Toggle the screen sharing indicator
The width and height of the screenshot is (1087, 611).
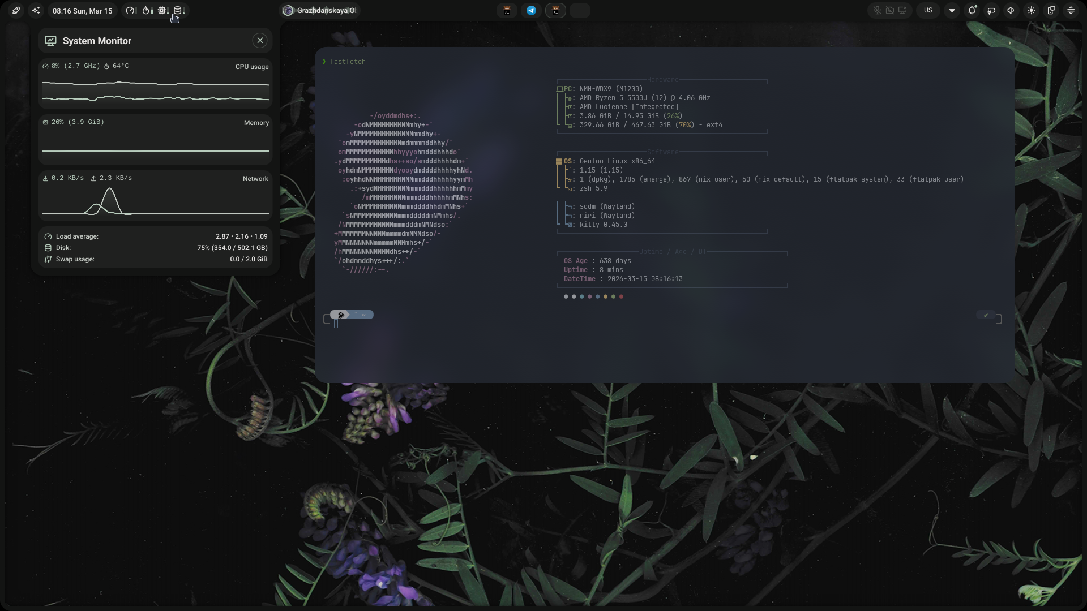(902, 11)
